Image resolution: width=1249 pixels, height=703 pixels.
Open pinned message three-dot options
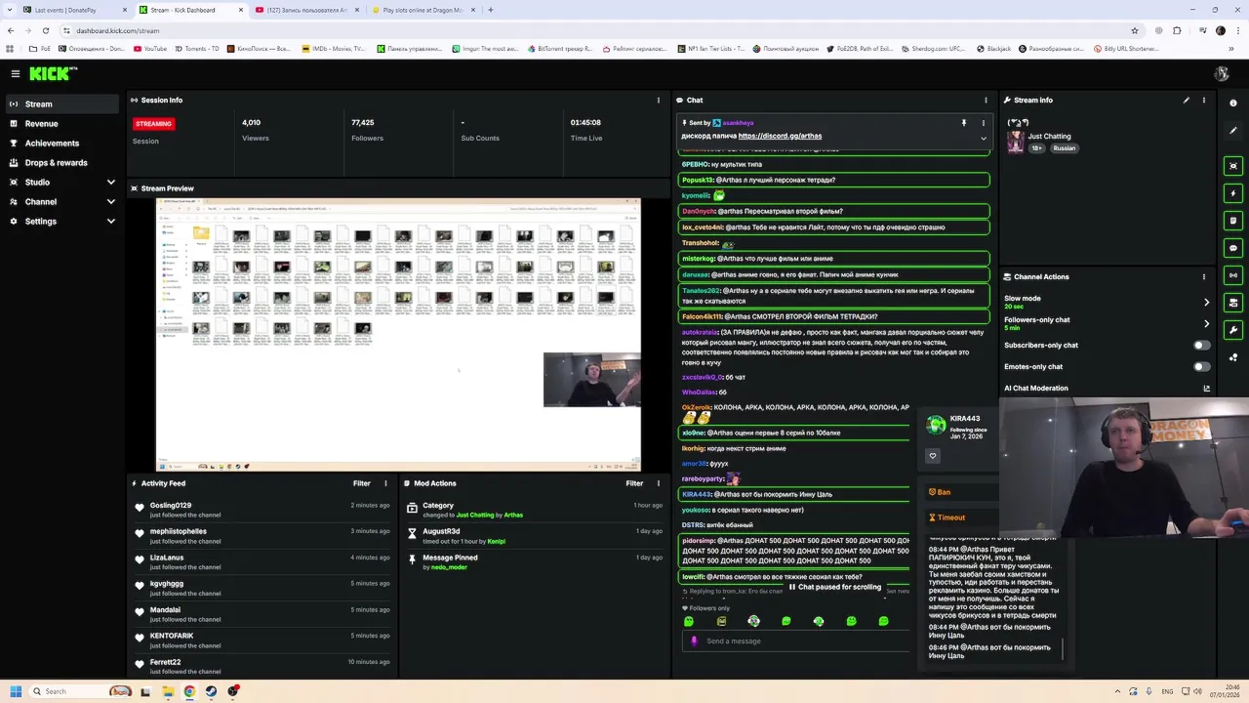(984, 123)
